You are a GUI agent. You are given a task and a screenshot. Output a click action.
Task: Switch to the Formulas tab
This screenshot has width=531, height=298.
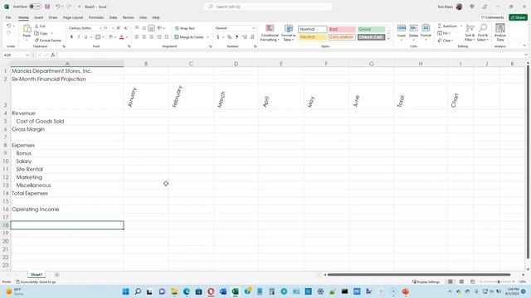(x=96, y=17)
